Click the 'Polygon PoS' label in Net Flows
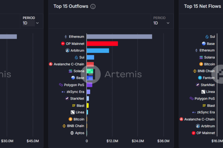The height and width of the screenshot is (148, 223). [205, 99]
